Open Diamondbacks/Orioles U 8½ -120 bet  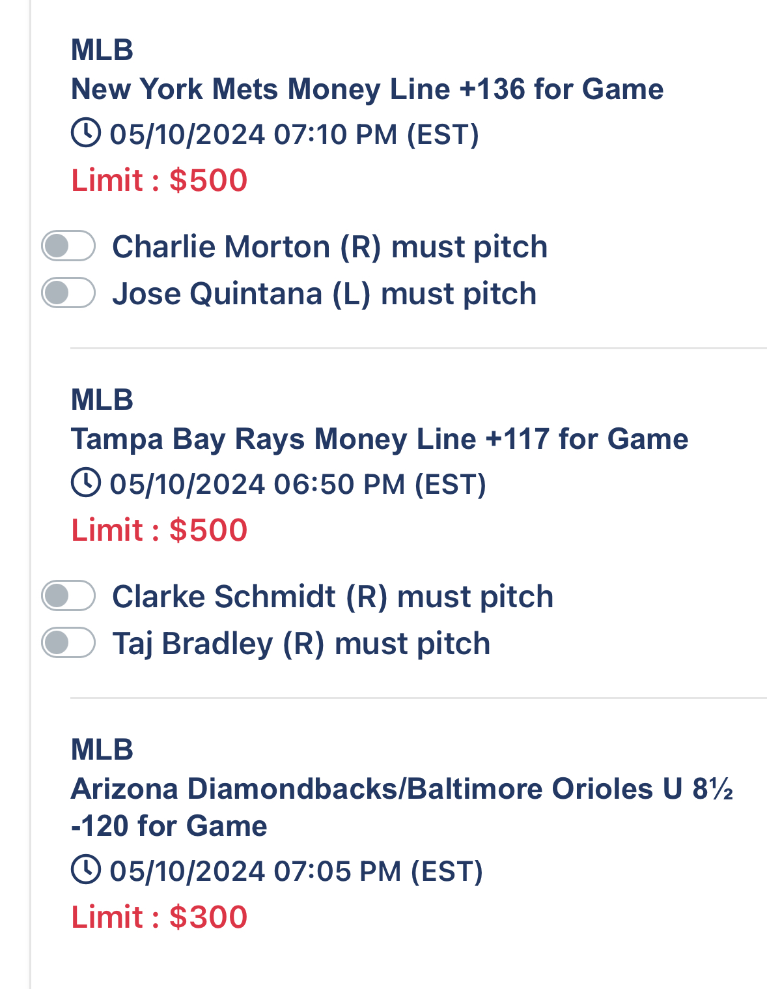(x=402, y=807)
